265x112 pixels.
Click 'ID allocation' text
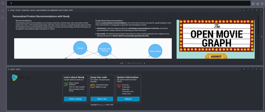tap(126, 87)
